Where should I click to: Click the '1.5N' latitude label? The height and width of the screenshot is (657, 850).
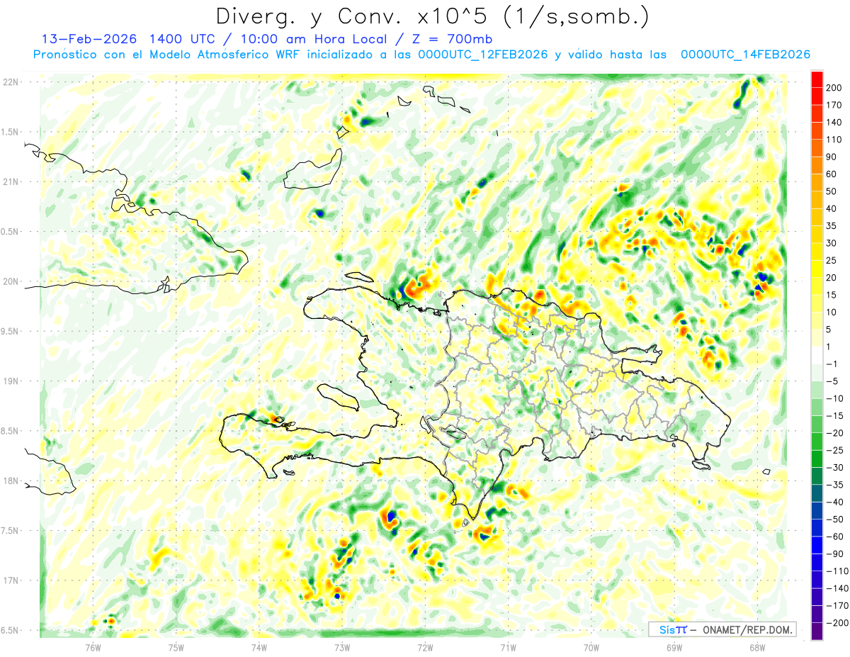point(11,132)
